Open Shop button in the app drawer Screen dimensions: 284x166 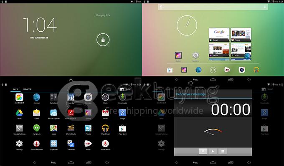[x=125, y=89]
